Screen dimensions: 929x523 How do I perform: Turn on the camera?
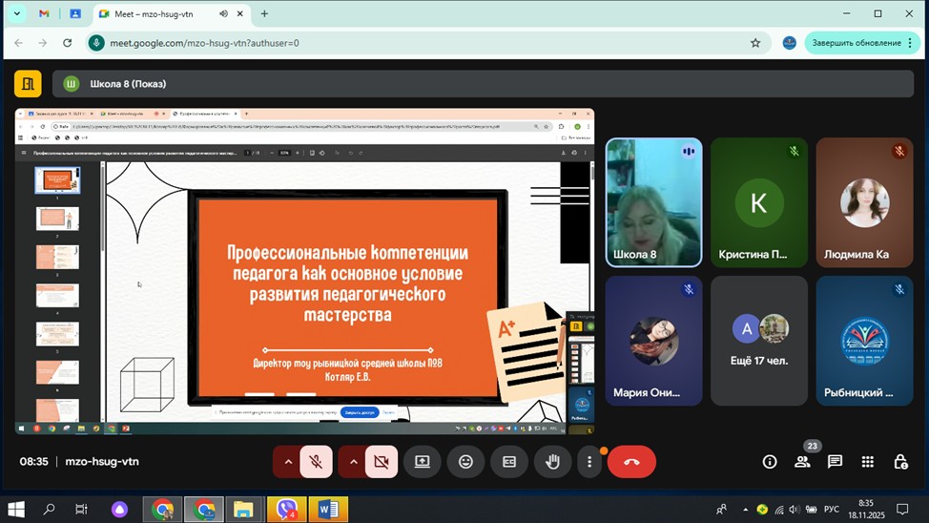click(x=381, y=462)
